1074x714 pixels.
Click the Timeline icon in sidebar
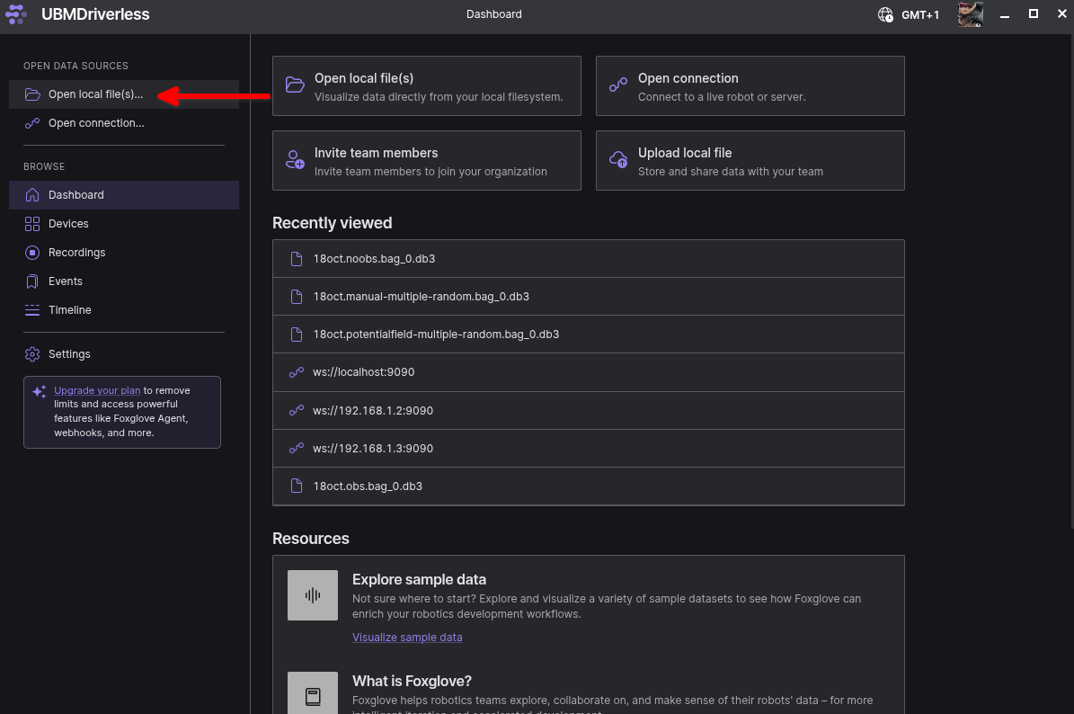32,310
